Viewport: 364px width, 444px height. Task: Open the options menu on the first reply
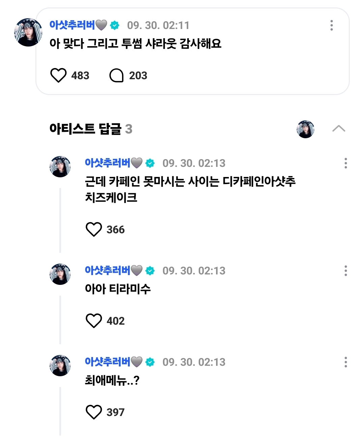click(345, 163)
